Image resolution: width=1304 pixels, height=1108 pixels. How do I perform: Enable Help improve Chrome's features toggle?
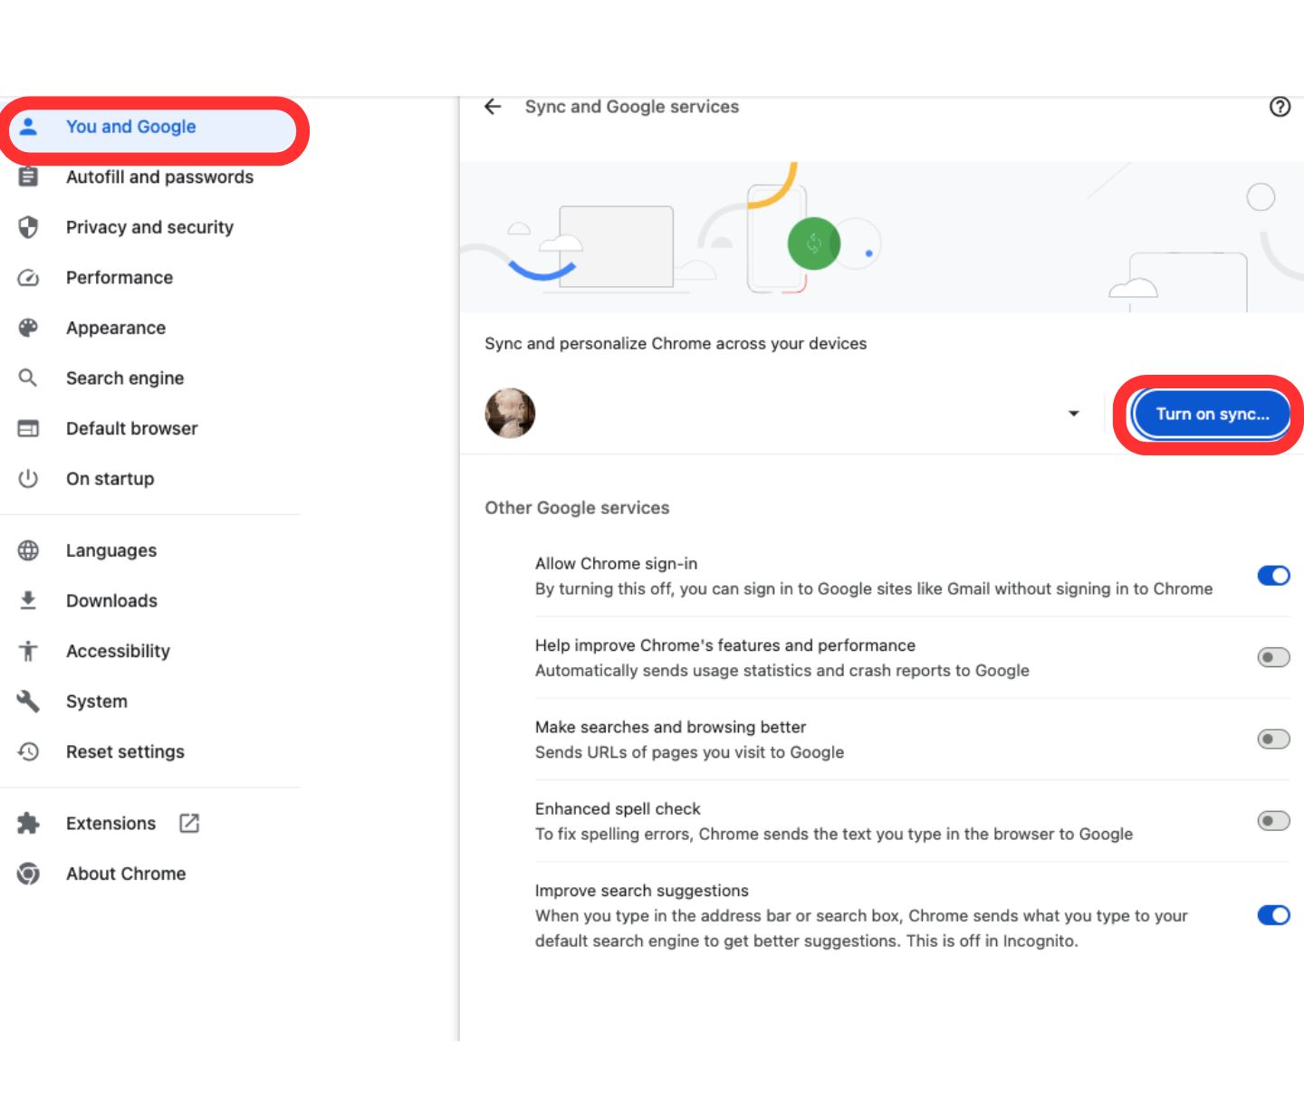click(1273, 657)
